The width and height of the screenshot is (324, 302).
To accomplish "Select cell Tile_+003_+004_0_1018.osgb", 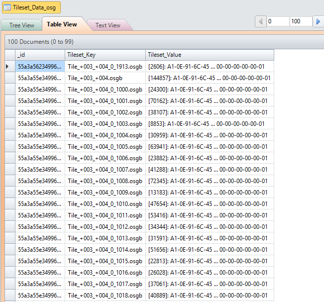I will pos(106,296).
